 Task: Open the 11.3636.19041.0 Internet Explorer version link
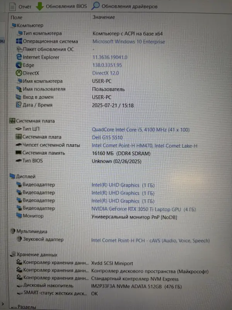(x=110, y=57)
